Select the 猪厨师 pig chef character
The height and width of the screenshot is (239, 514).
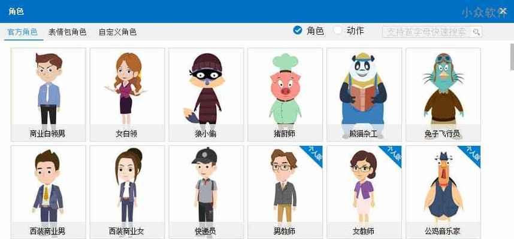[x=285, y=95]
